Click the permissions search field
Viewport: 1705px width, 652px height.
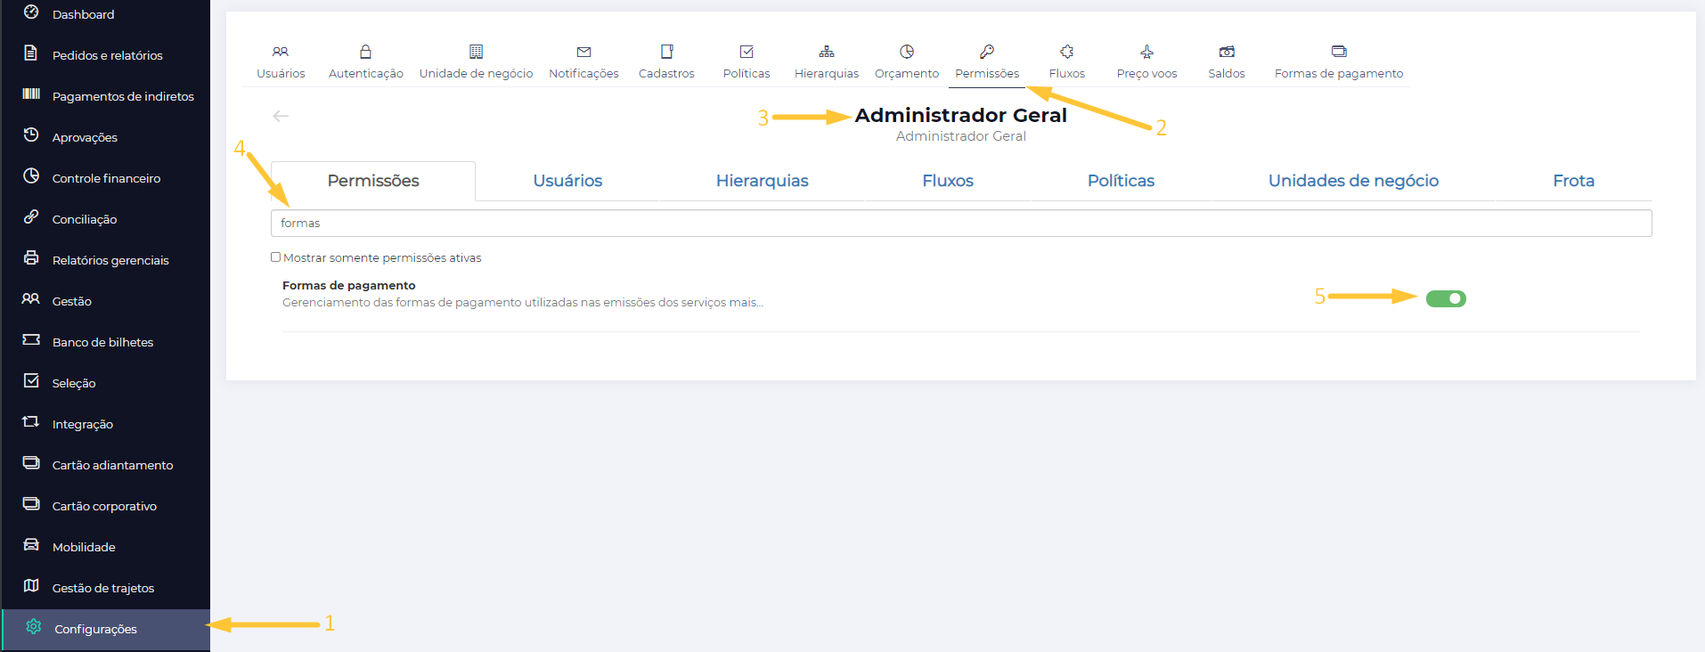click(960, 223)
